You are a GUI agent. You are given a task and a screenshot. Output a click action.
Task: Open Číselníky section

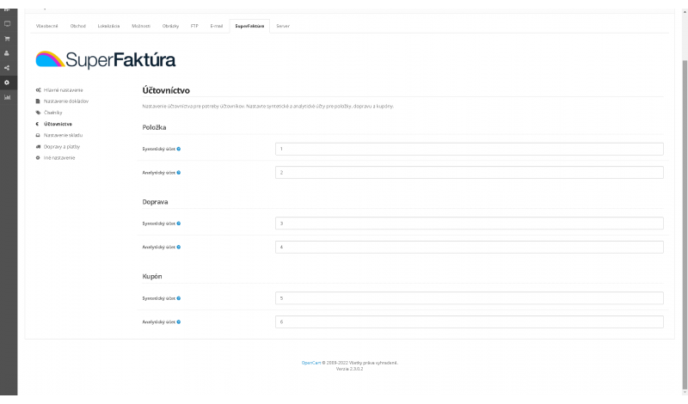[49, 113]
